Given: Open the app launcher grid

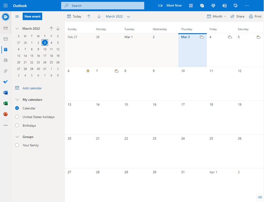Looking at the screenshot, I should pyautogui.click(x=5, y=5).
